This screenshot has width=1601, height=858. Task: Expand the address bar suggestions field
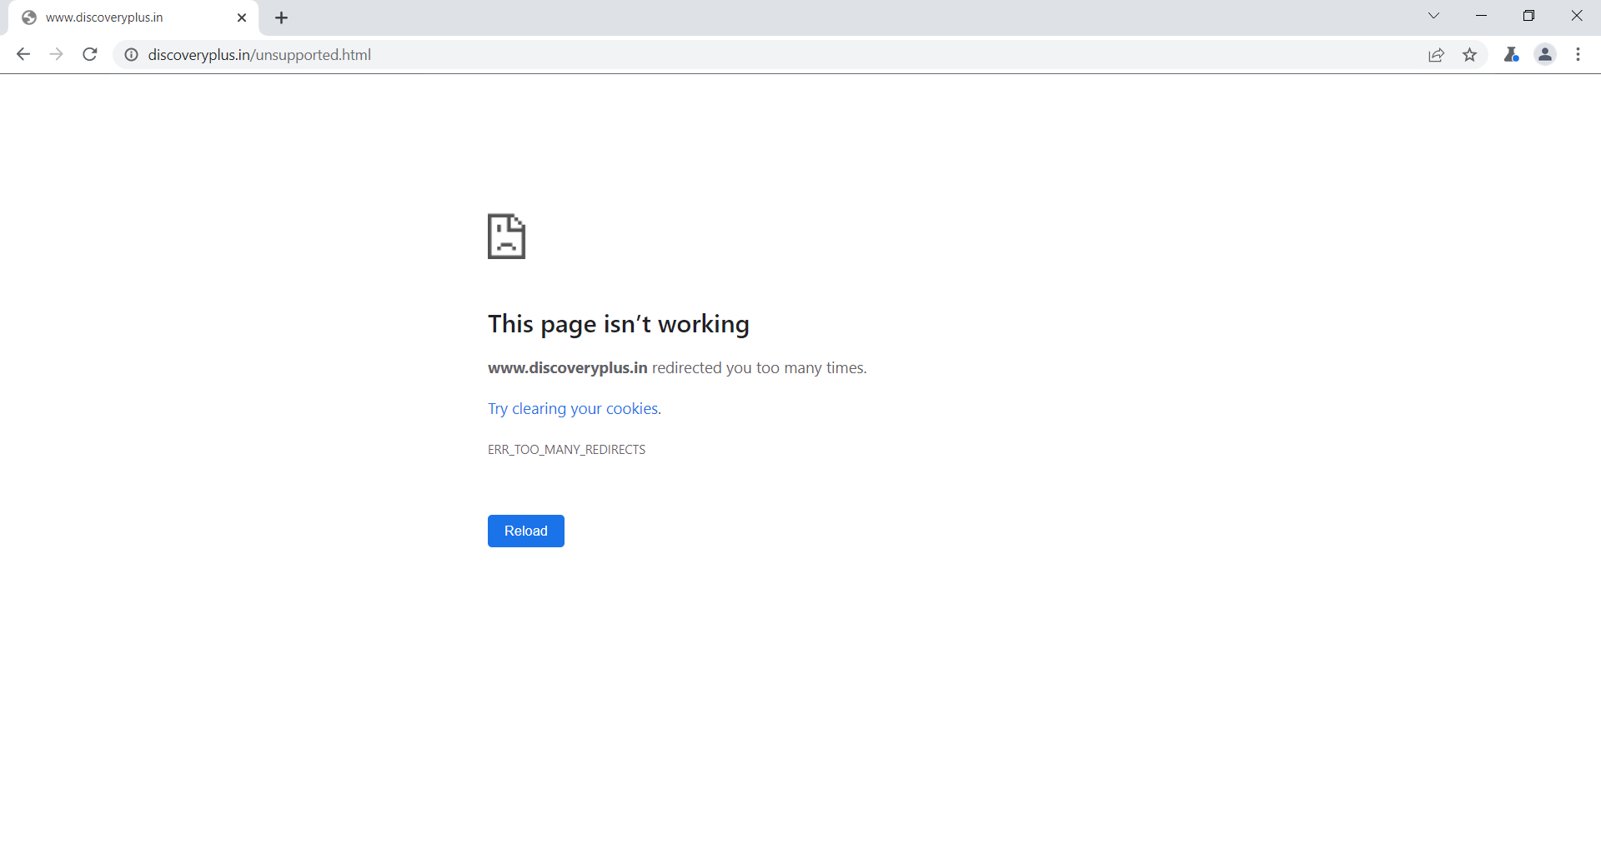coord(584,55)
